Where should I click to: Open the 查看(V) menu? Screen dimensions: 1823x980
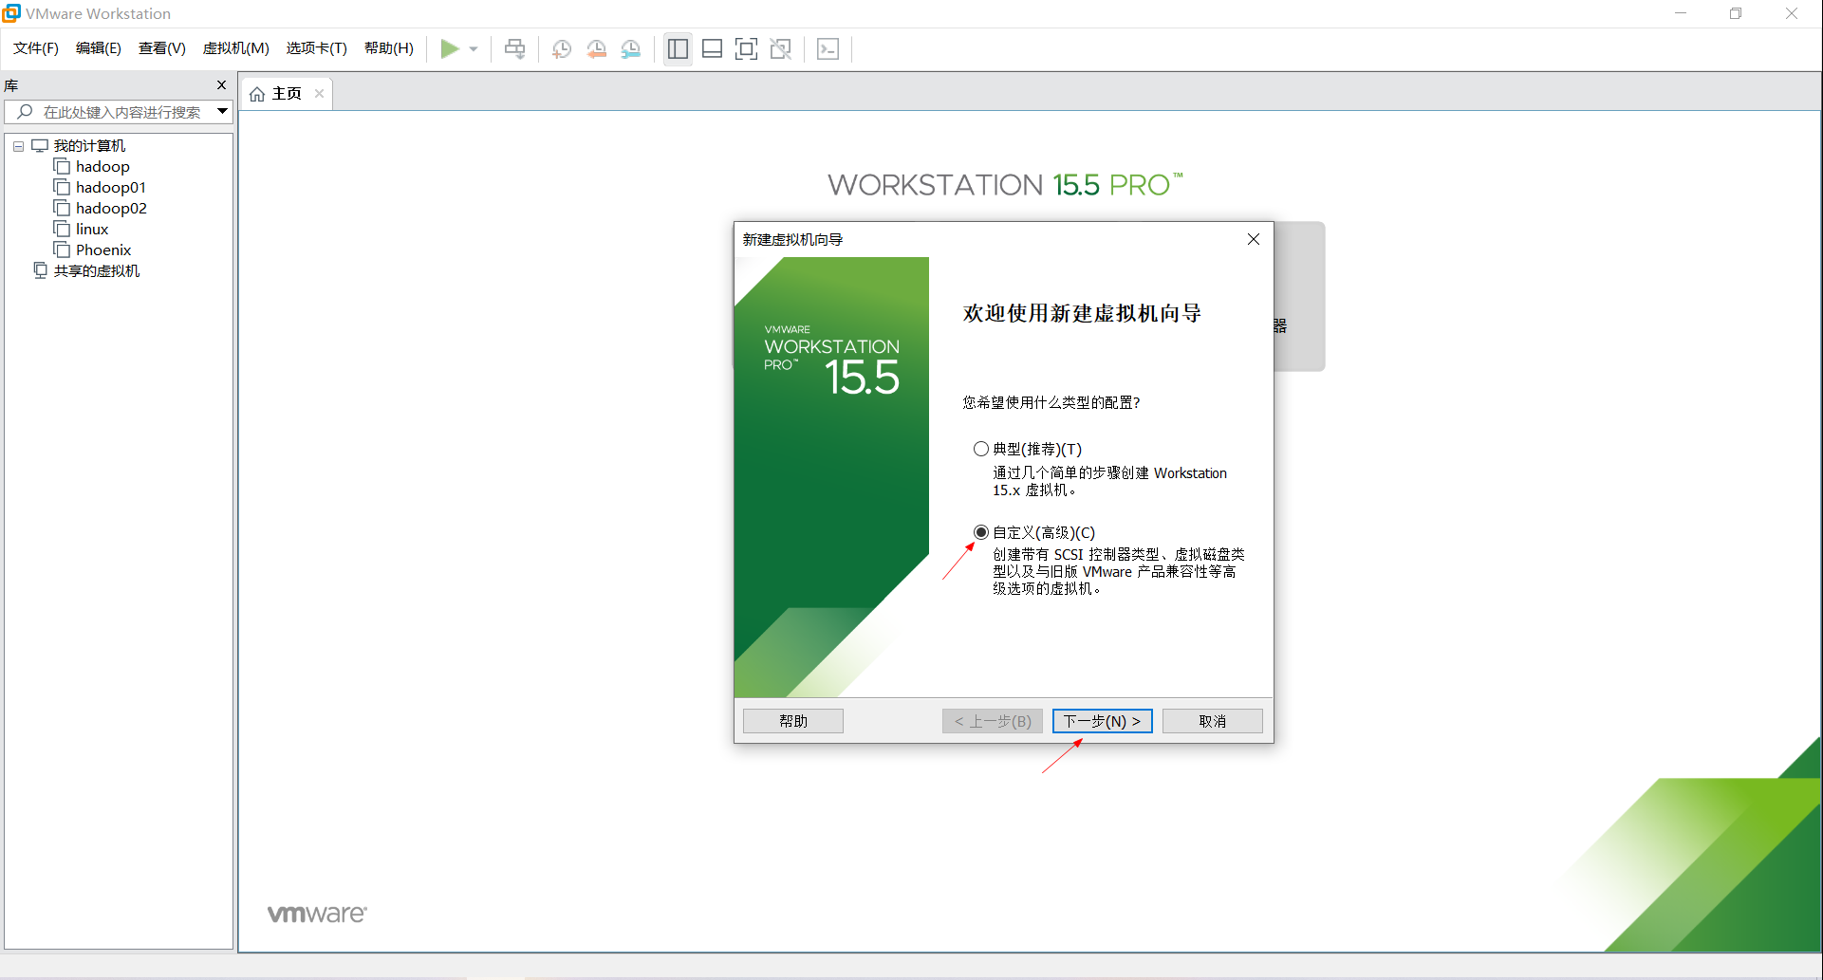(x=162, y=48)
